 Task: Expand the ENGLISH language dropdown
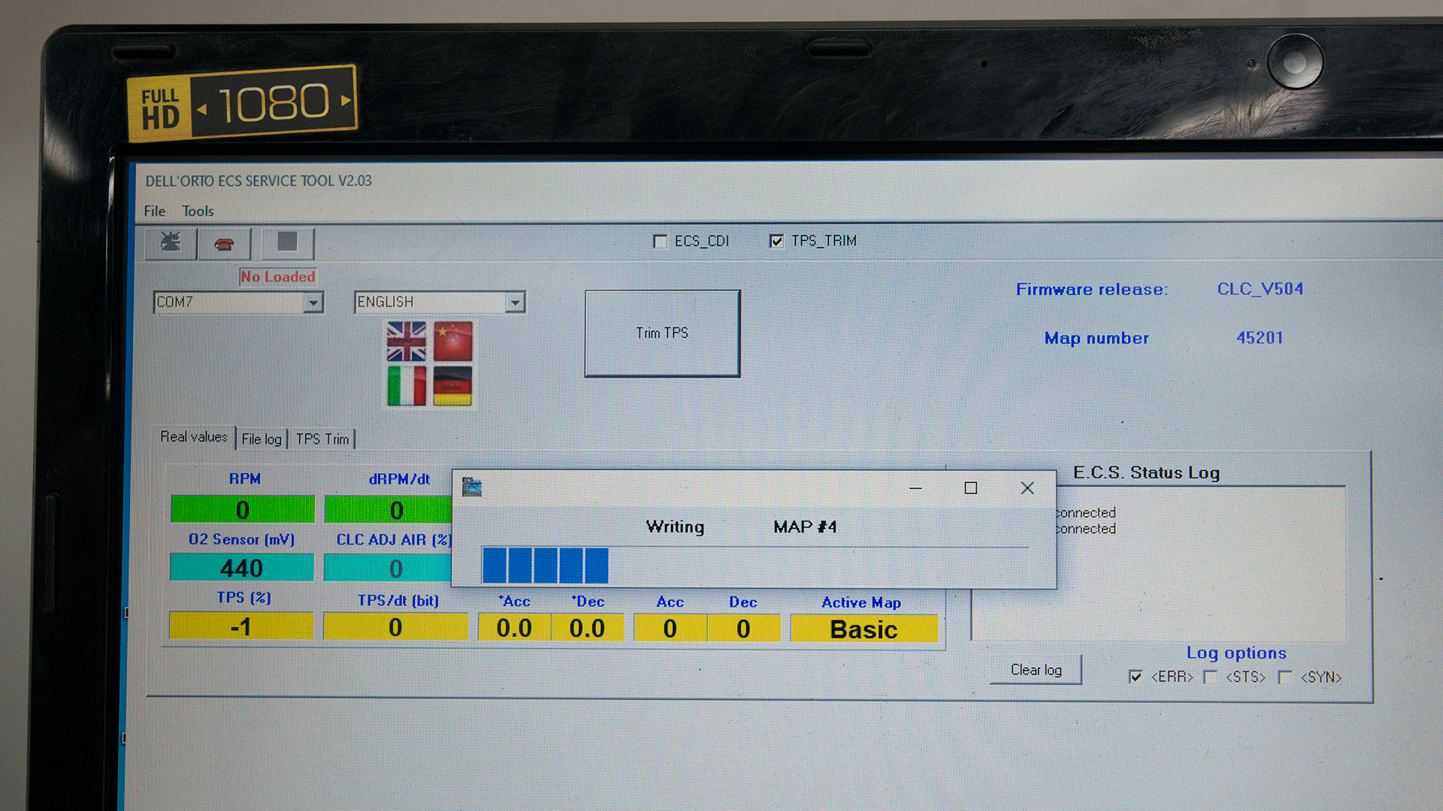(x=515, y=303)
